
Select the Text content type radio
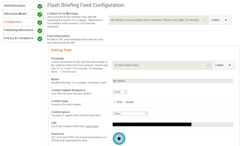point(114,102)
